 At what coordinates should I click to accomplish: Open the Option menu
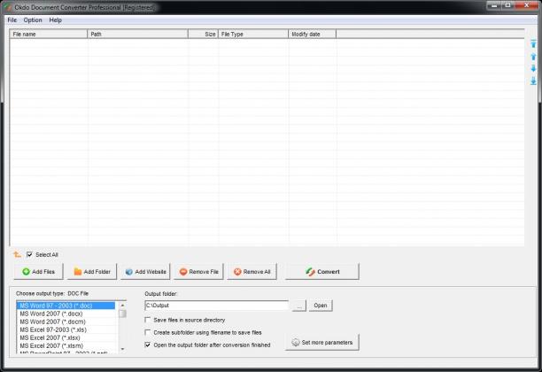click(33, 20)
